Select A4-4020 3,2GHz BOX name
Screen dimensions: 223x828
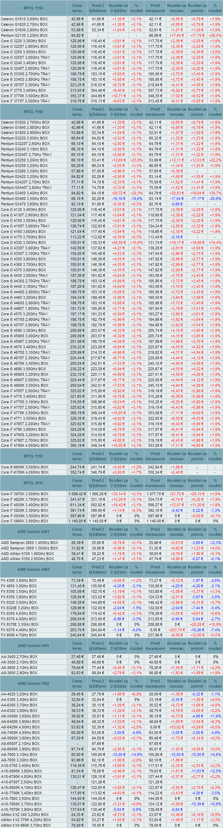(20, 694)
